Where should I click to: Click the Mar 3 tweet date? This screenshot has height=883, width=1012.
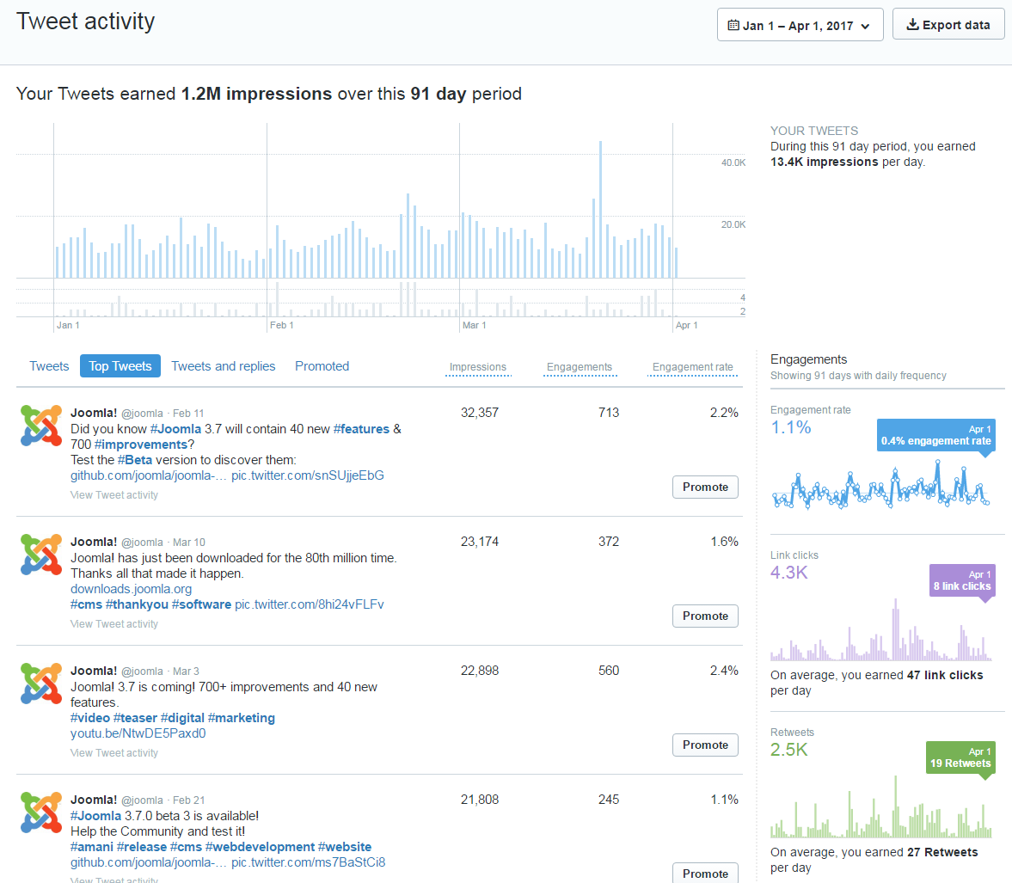tap(186, 671)
